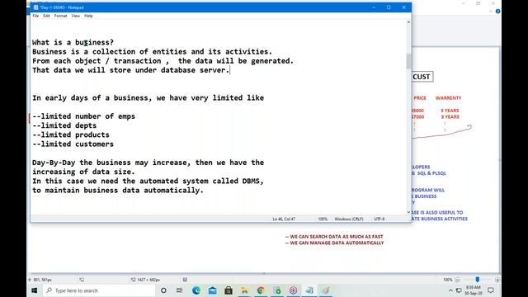Open the Edit menu in Notepad
The image size is (528, 297).
coord(46,16)
